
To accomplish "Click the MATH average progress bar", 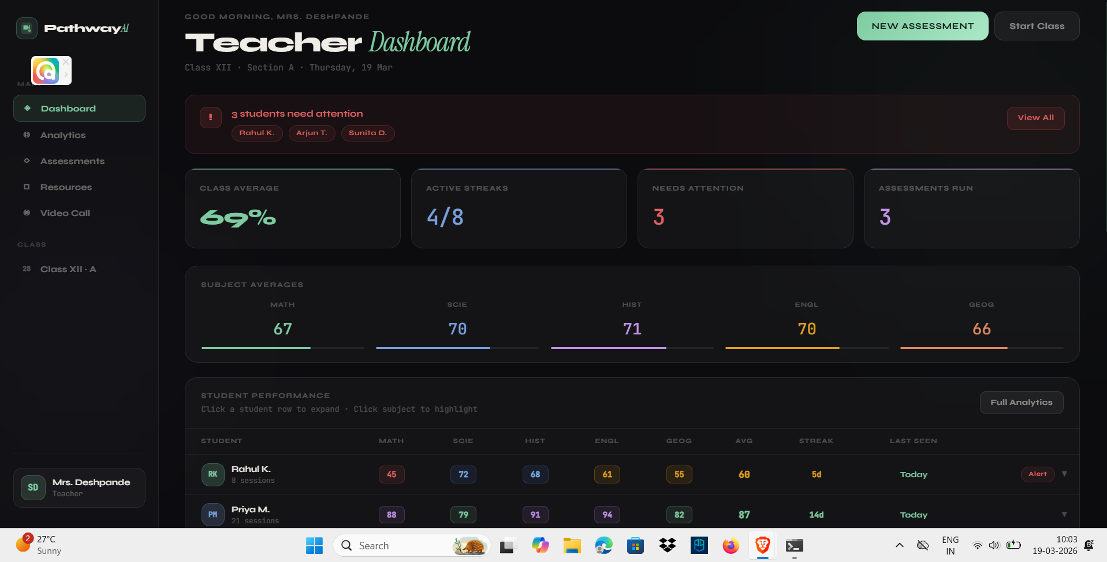I will 283,348.
